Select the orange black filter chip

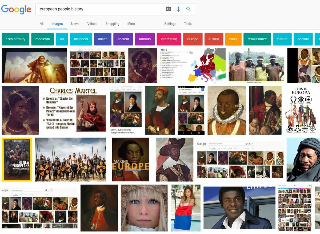233,39
